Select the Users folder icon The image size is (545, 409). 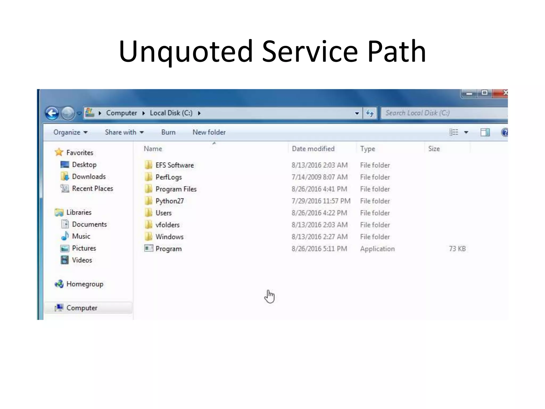(148, 212)
